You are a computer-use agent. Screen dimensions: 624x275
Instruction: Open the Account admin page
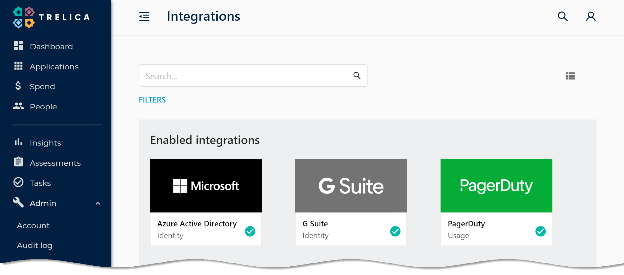(33, 225)
